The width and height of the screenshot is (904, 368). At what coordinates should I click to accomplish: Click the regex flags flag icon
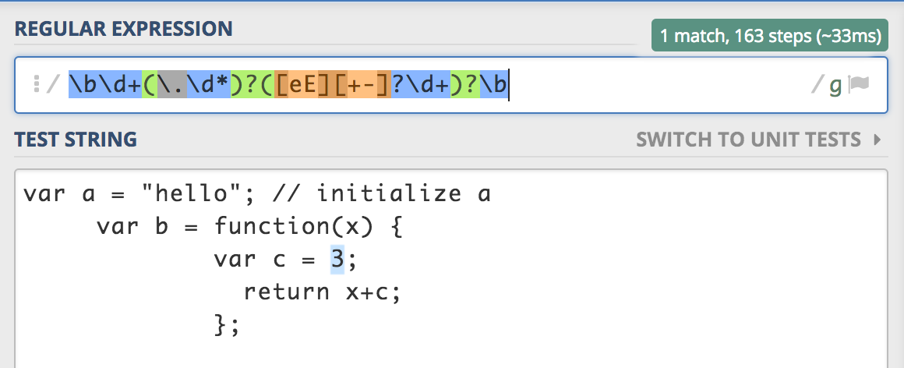(859, 85)
